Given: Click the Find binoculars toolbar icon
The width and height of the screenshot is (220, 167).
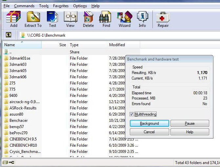Looking at the screenshot, I should [x=105, y=17].
